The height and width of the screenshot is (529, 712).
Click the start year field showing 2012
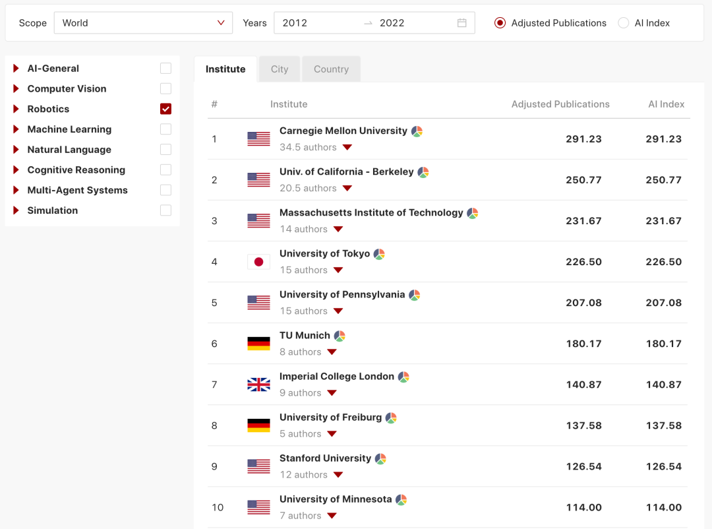295,22
